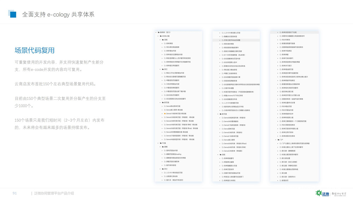Select 考勤汇总报表修改 tree row
Screen dimensions: 353x198
[x=230, y=73]
